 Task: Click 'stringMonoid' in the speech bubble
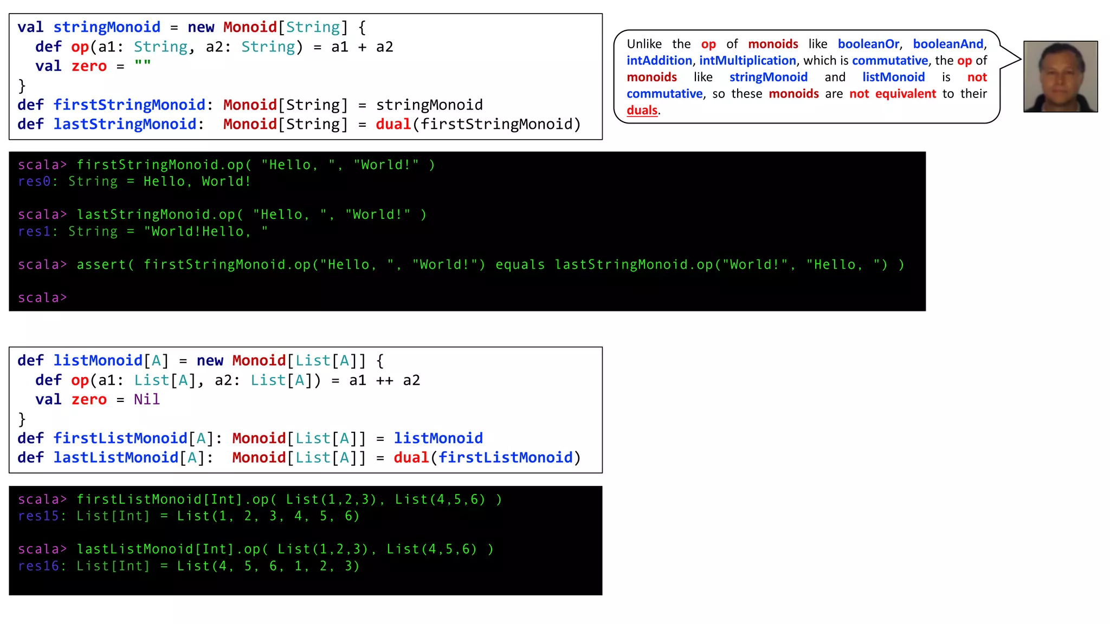tap(769, 77)
